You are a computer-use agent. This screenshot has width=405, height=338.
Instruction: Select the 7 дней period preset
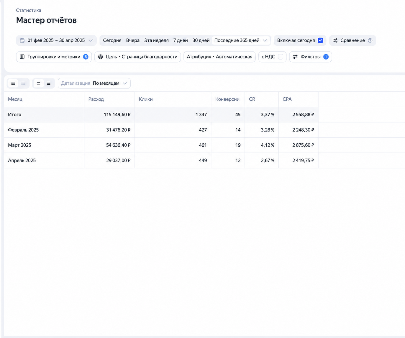(x=181, y=40)
